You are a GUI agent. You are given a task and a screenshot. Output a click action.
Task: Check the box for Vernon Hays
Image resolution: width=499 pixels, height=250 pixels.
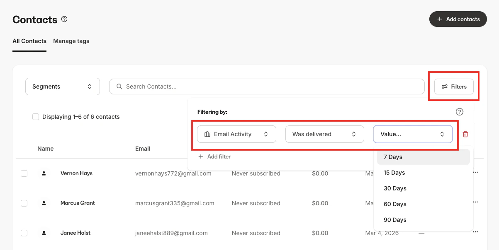tap(24, 173)
